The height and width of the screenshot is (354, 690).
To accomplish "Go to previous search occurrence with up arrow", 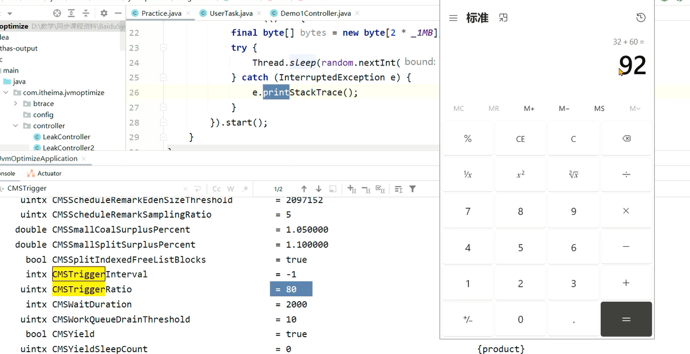I will pos(304,189).
